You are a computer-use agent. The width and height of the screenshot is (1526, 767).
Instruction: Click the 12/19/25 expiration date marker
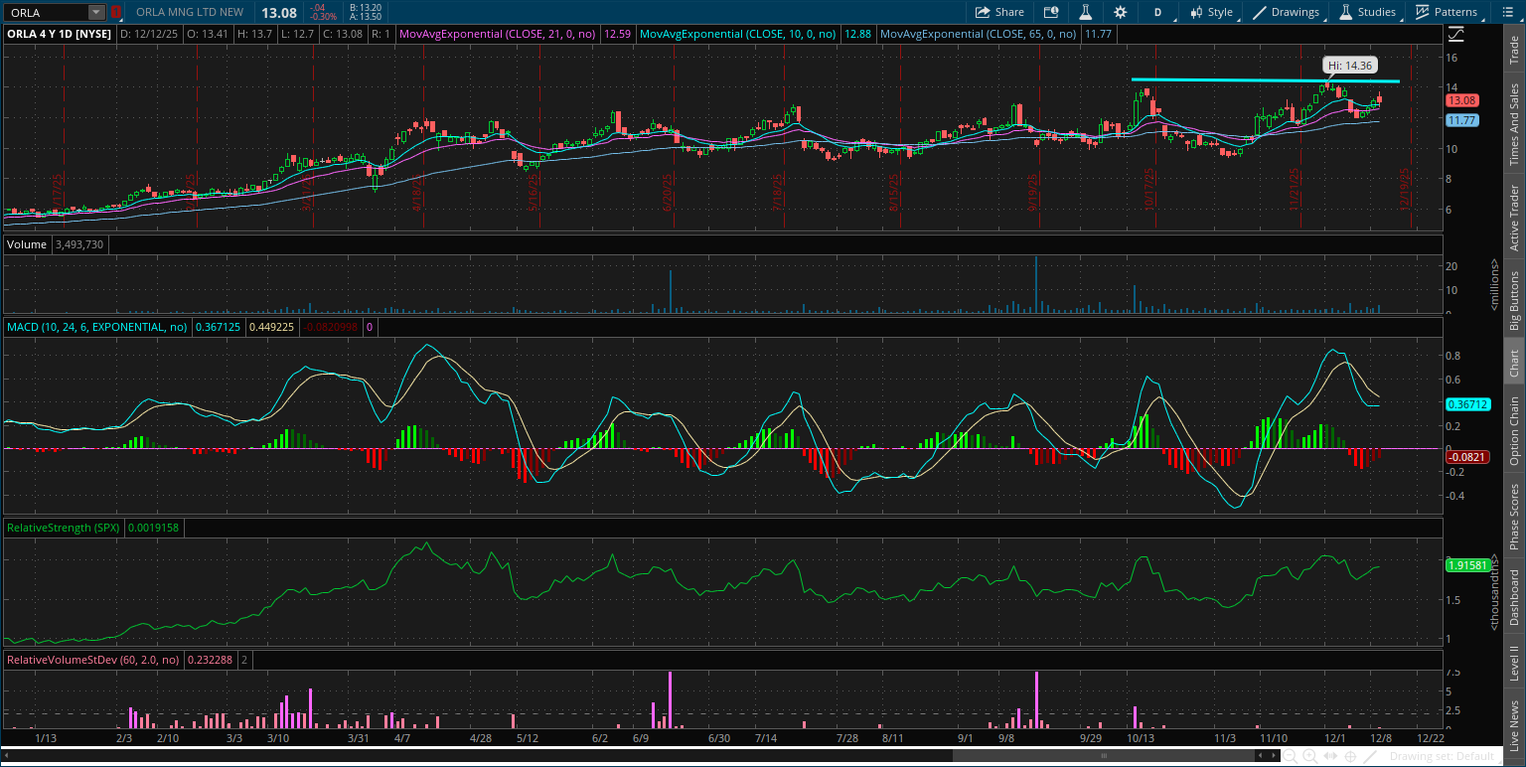click(1406, 187)
